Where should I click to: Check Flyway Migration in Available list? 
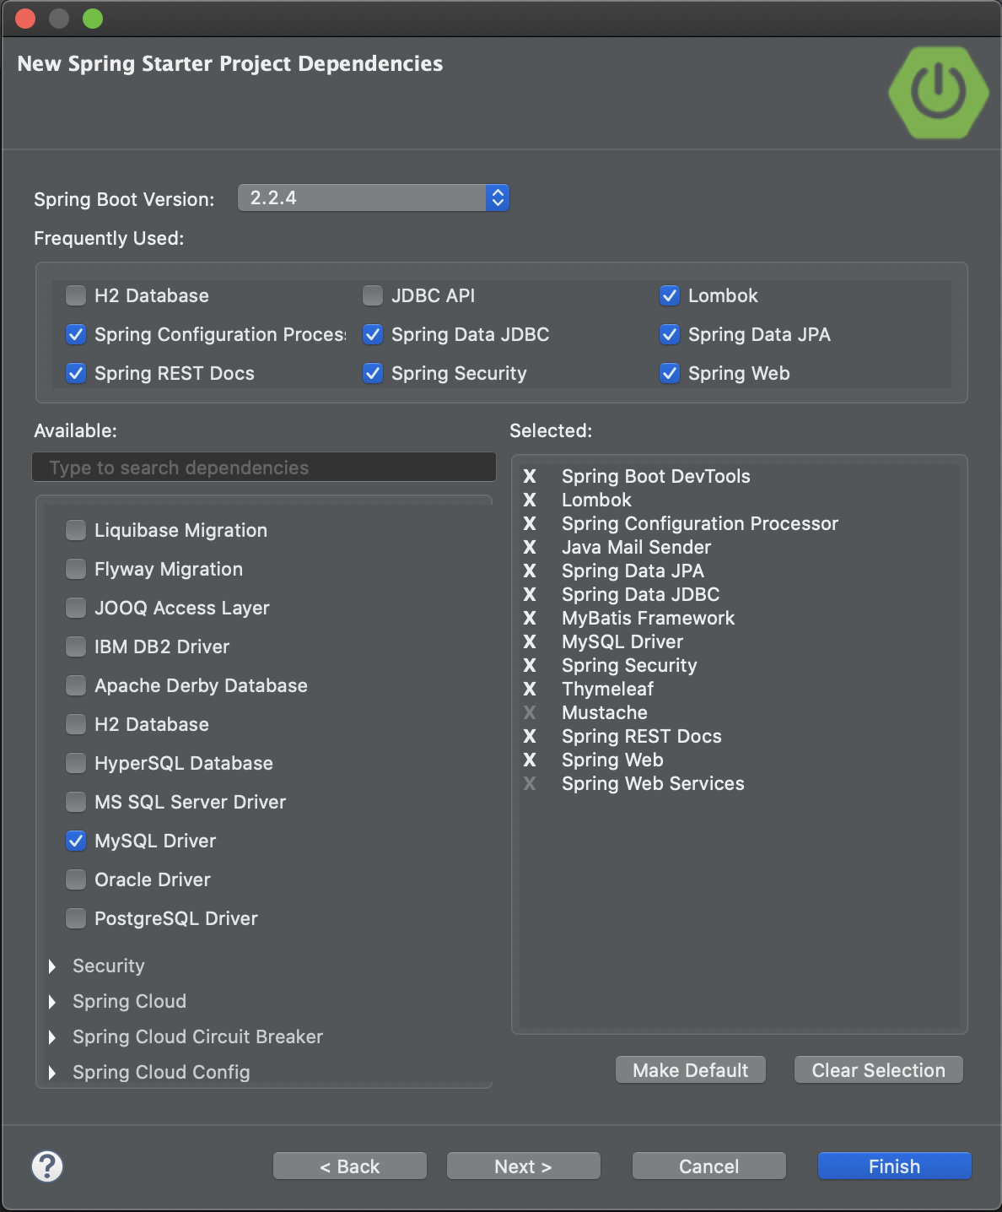(76, 569)
